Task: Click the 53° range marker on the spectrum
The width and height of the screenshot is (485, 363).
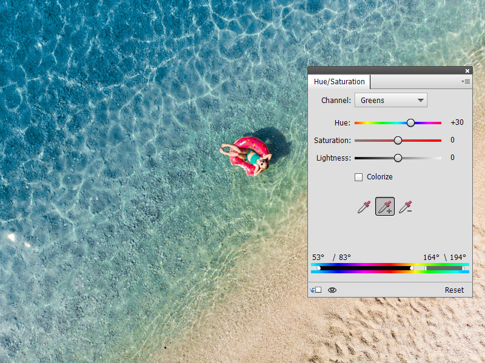Action: [x=318, y=267]
